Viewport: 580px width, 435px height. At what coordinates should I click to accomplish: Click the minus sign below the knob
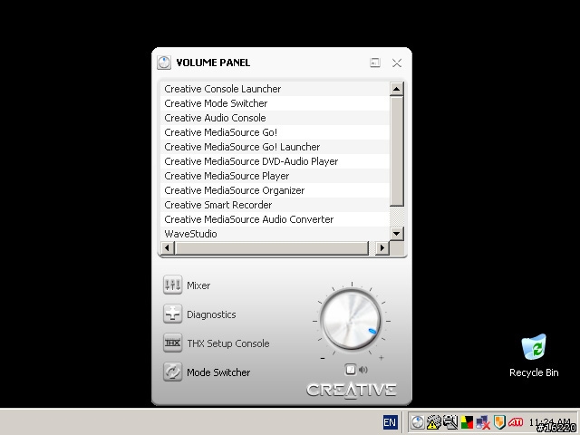(323, 358)
